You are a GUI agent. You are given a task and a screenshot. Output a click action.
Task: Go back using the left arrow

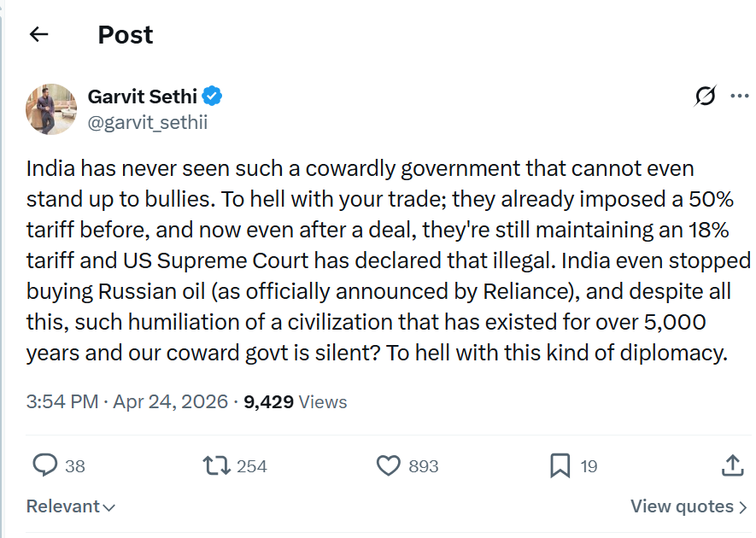(38, 35)
